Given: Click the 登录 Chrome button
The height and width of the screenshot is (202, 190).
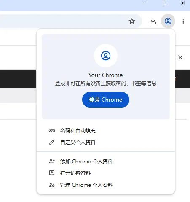Looking at the screenshot, I should (x=106, y=100).
